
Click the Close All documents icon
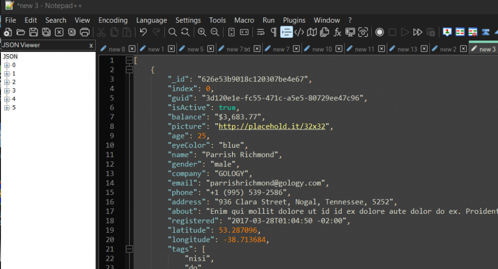coord(72,32)
